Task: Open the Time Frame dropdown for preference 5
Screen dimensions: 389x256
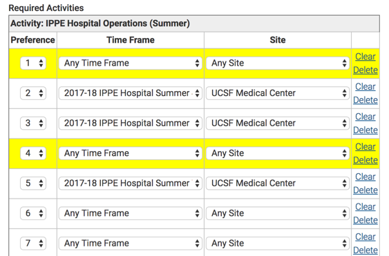Action: [131, 183]
